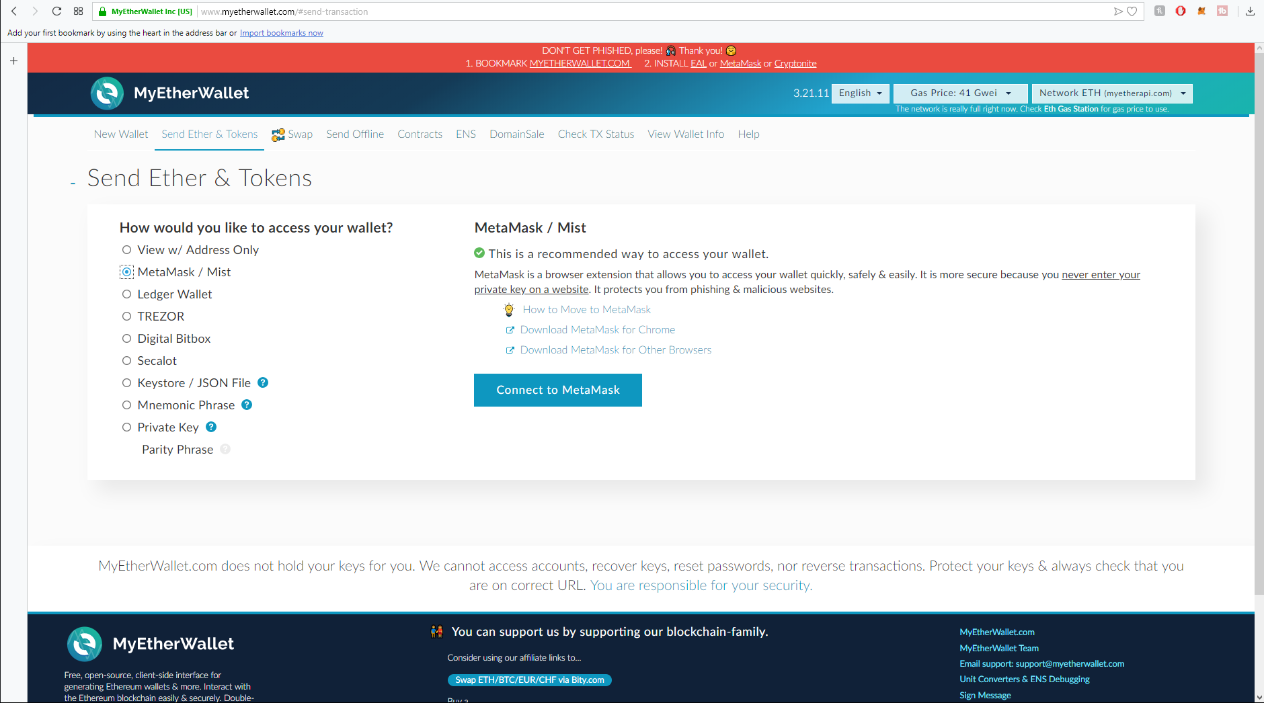Viewport: 1264px width, 703px height.
Task: Open the pink TubeBuddy extension icon
Action: click(x=1222, y=11)
